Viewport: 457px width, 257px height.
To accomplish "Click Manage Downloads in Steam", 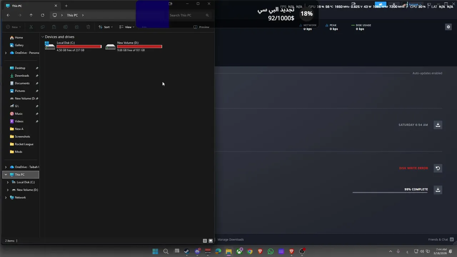I will pos(231,240).
